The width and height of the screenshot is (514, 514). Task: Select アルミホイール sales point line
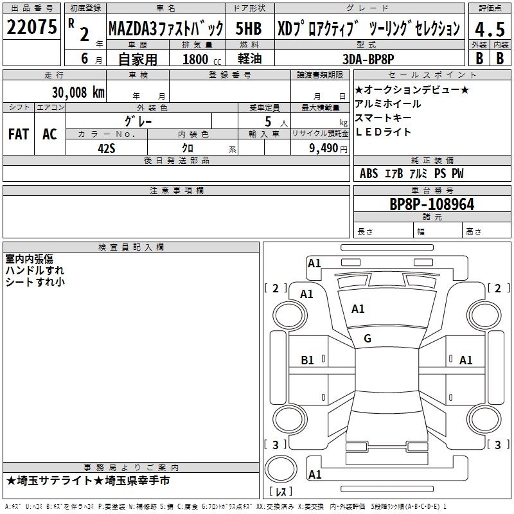tap(388, 103)
